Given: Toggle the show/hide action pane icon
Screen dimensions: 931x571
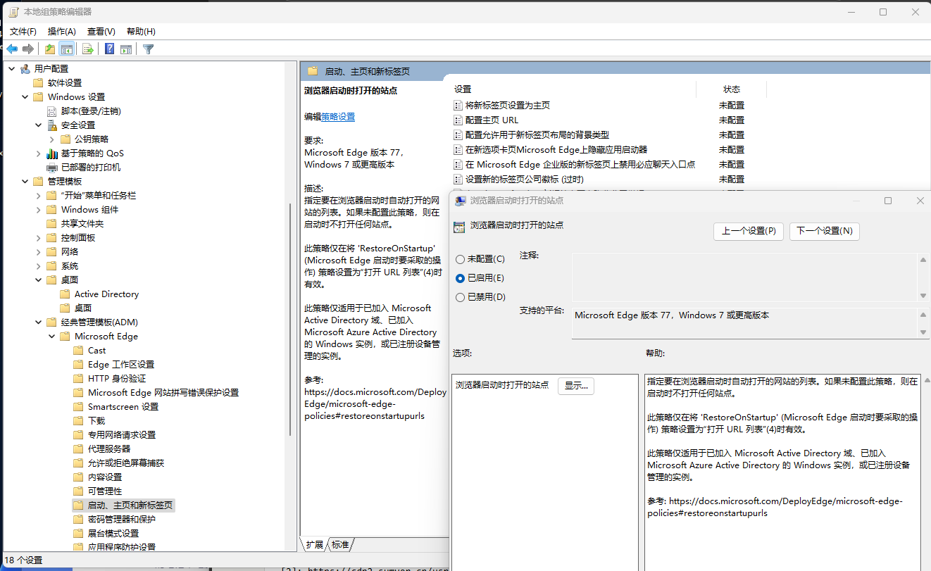Looking at the screenshot, I should click(x=126, y=49).
